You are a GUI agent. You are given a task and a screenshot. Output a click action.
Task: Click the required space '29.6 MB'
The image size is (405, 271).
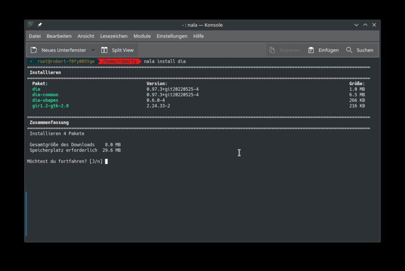point(112,150)
